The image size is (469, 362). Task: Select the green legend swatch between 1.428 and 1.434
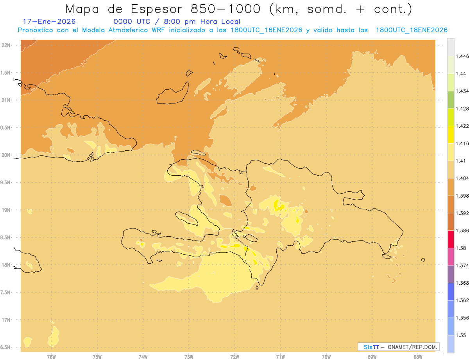[451, 100]
